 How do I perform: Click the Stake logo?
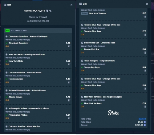click(x=113, y=113)
